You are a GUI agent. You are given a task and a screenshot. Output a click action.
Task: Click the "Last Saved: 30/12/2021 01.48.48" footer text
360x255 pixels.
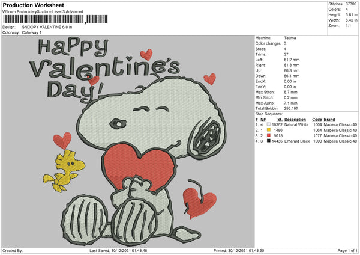[x=118, y=251]
